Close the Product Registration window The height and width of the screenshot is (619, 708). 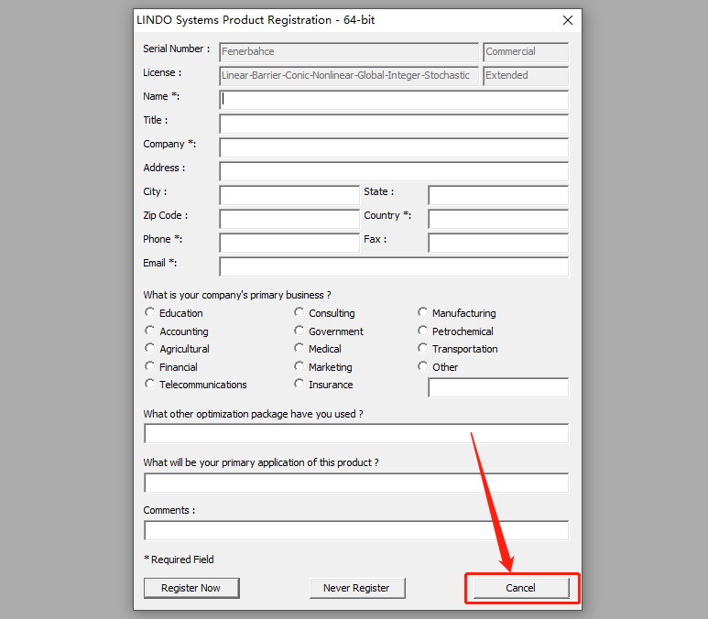click(568, 20)
